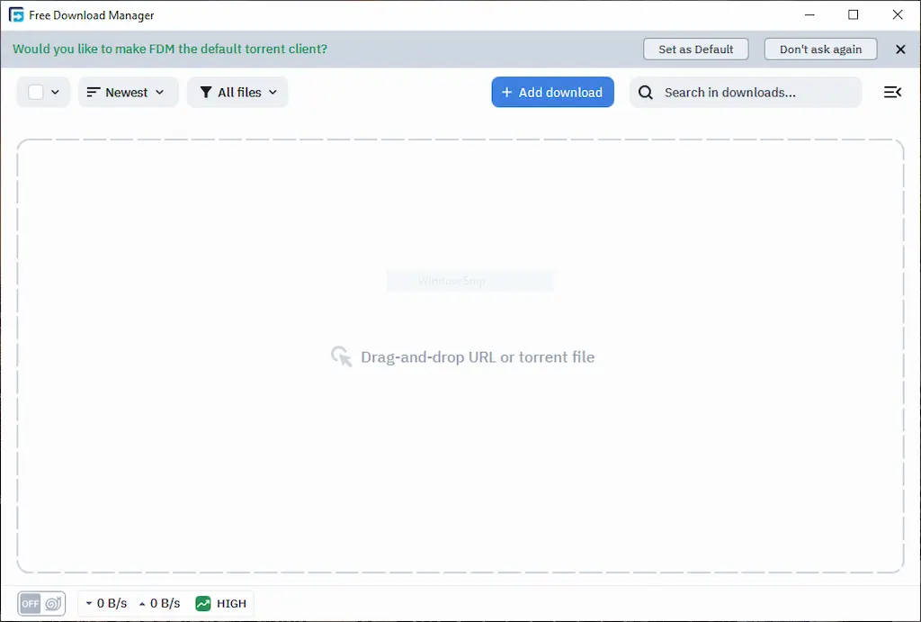The height and width of the screenshot is (622, 921).
Task: Maximize the Free Download Manager window
Action: tap(854, 15)
